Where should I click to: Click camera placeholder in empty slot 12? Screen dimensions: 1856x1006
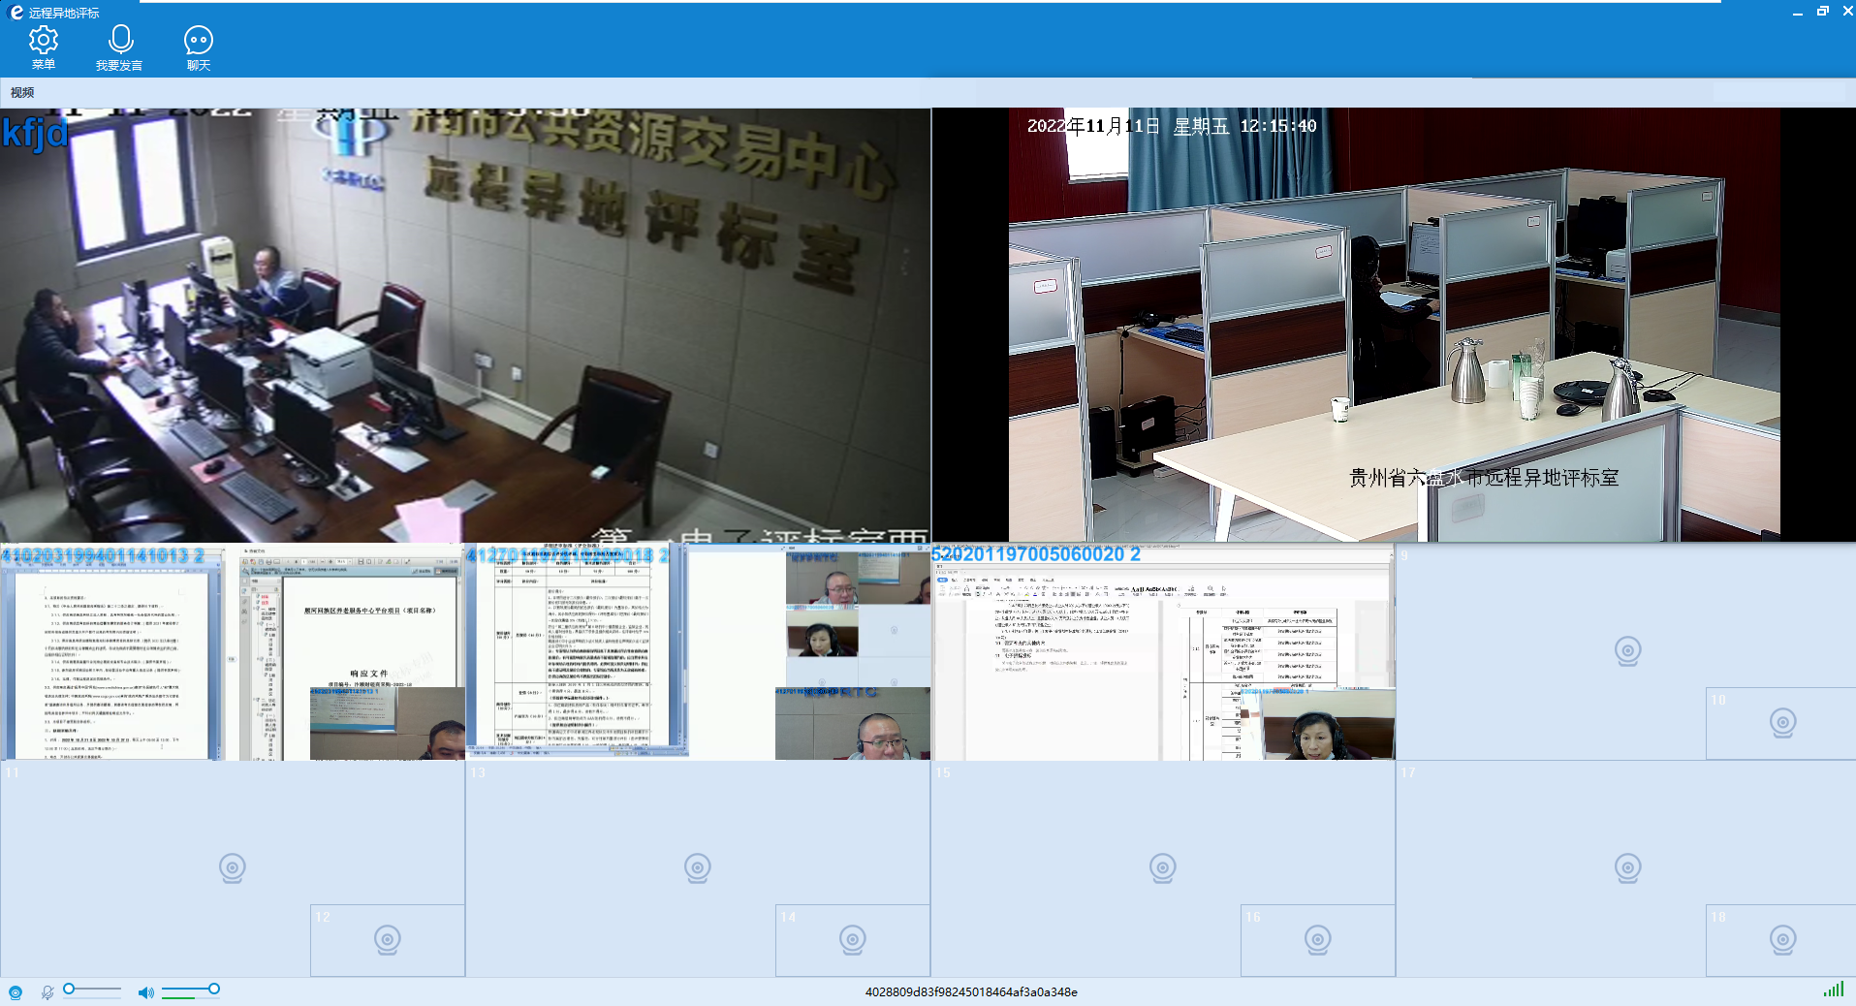388,939
